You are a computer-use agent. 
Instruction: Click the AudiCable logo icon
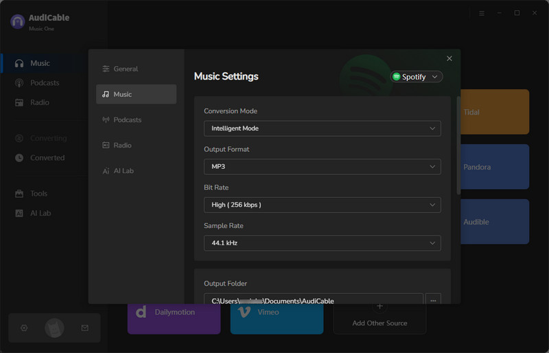click(x=18, y=22)
